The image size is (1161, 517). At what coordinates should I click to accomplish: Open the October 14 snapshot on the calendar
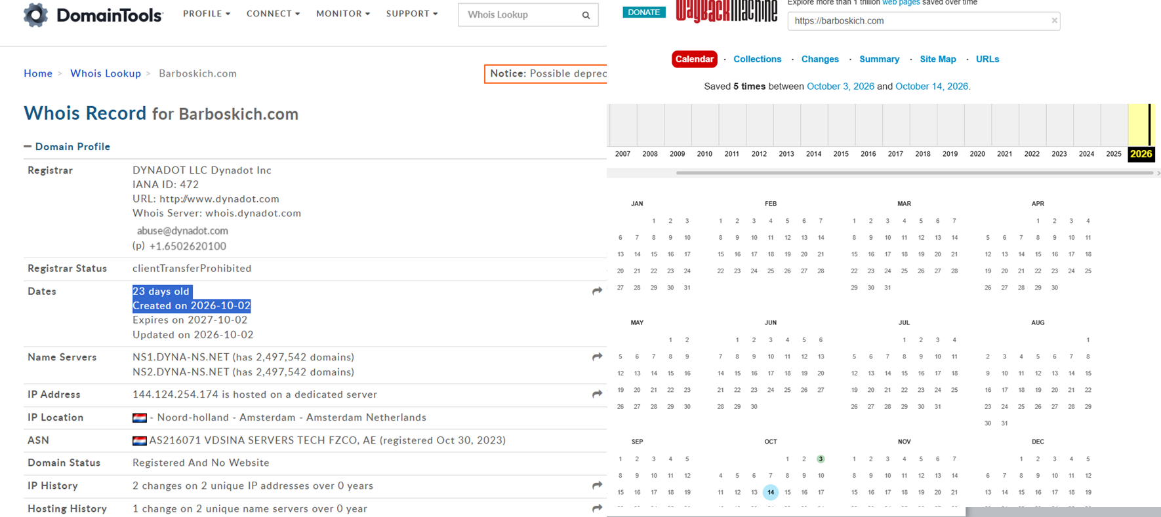click(x=771, y=492)
